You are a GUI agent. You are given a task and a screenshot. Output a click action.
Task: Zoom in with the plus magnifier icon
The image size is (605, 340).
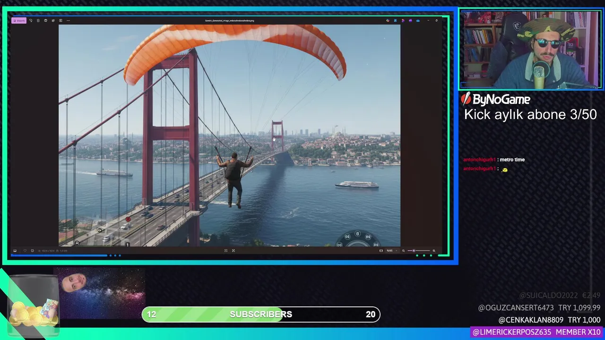point(434,251)
